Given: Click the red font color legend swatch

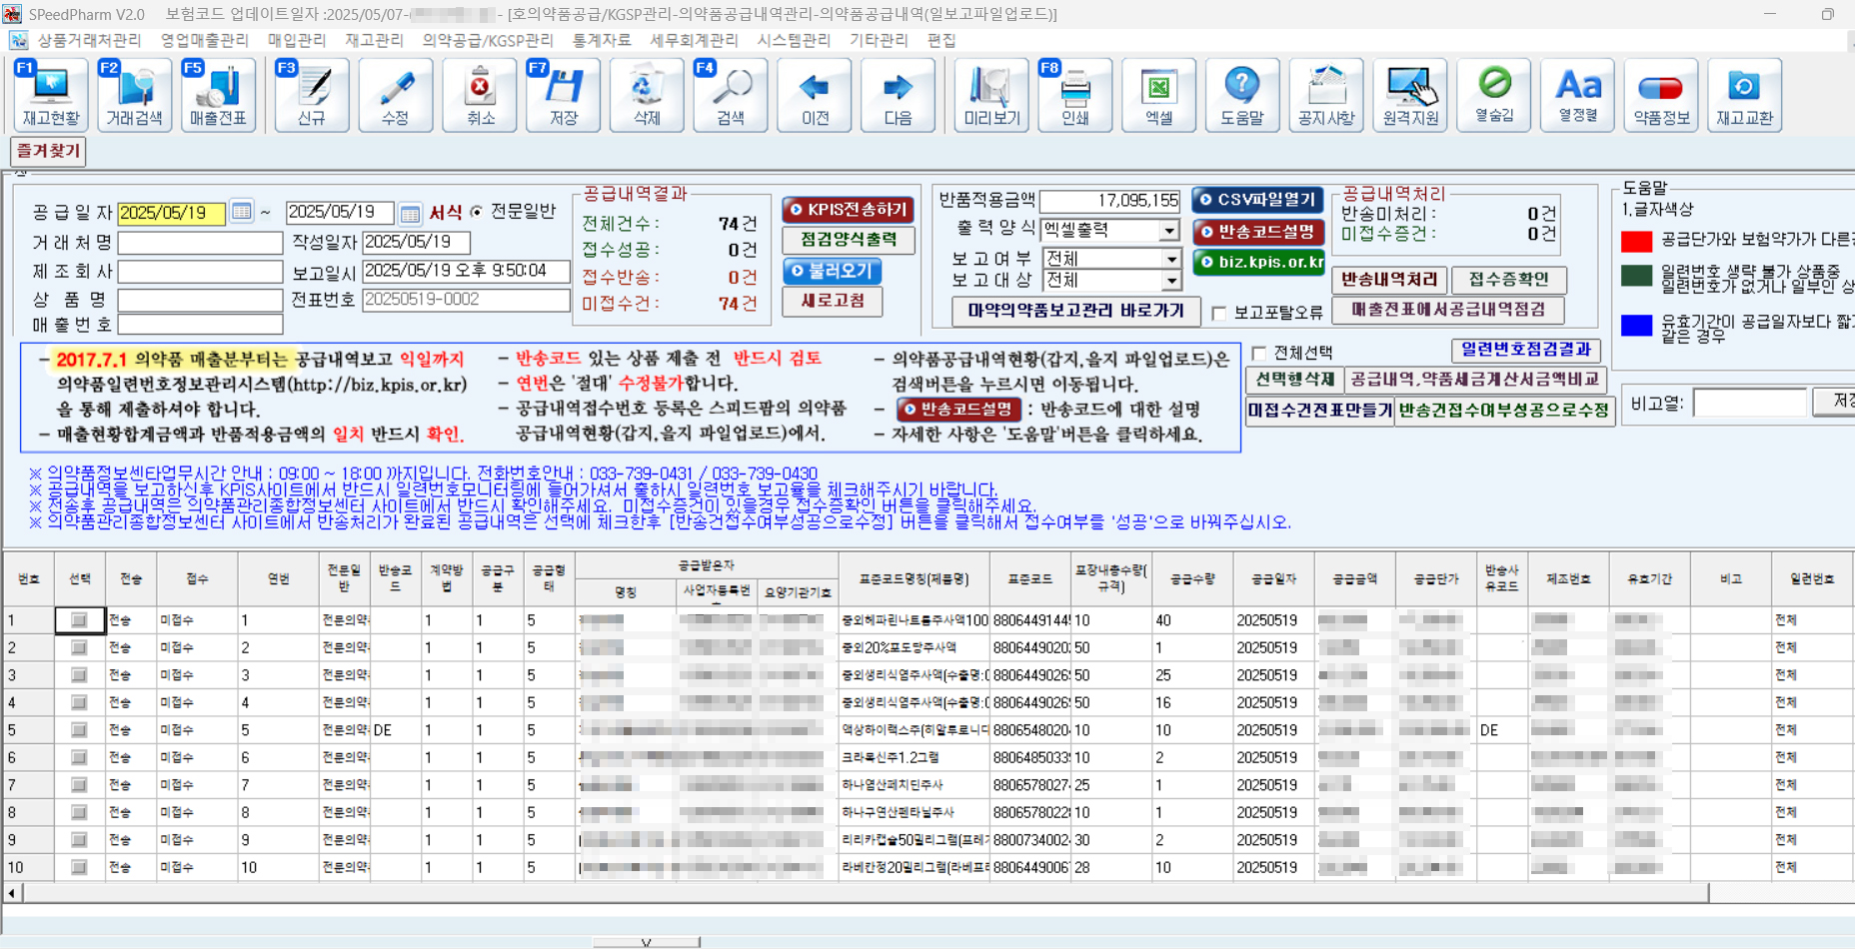Looking at the screenshot, I should point(1636,241).
